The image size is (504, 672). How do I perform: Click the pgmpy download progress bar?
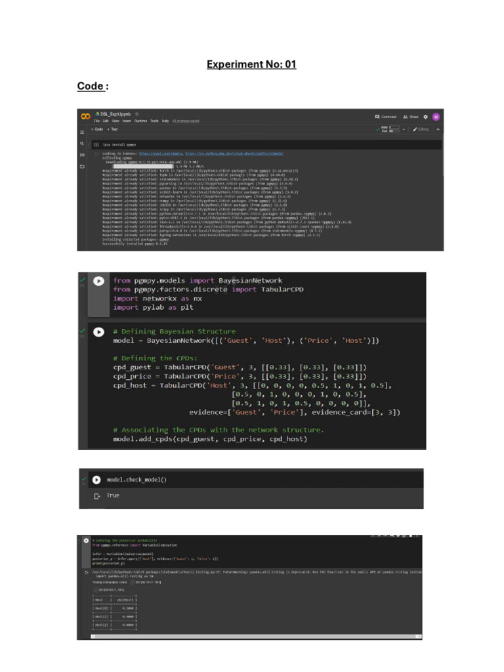coord(143,166)
